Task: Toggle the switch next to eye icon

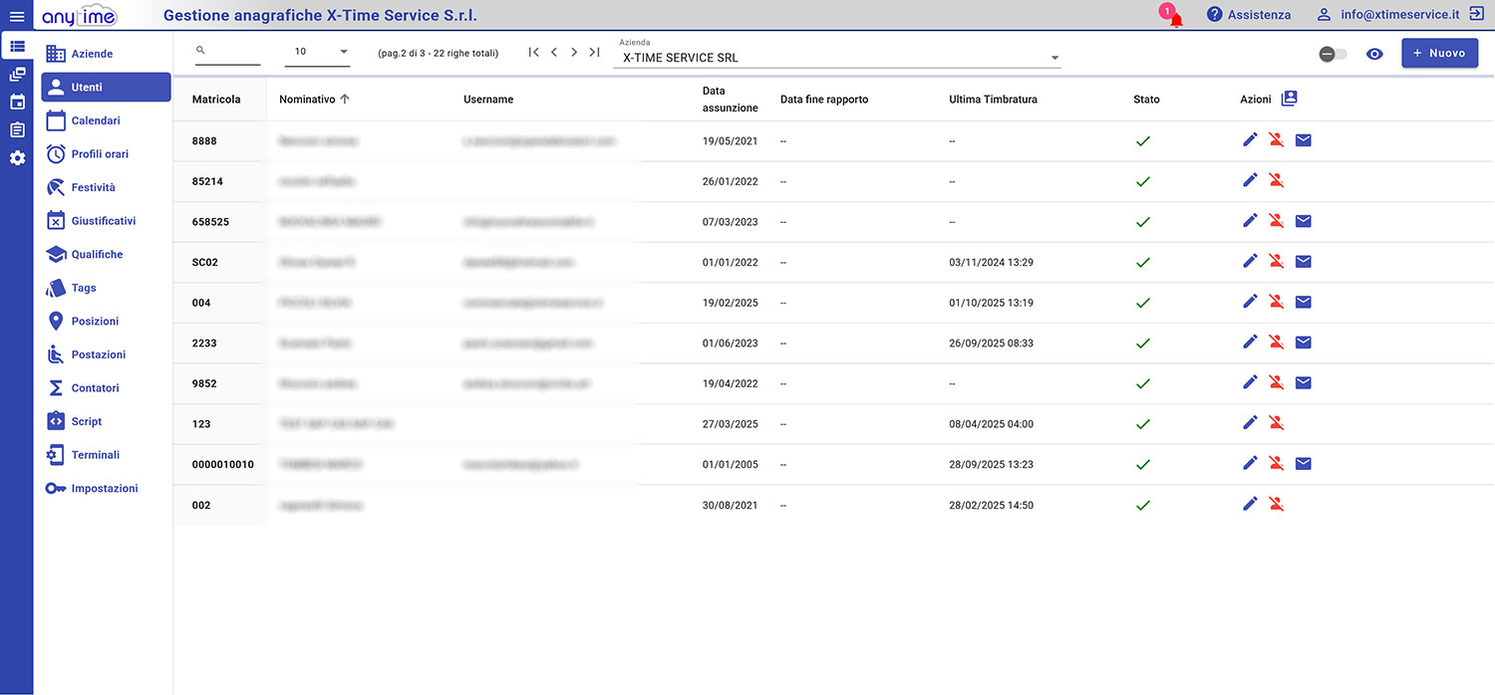Action: (x=1333, y=54)
